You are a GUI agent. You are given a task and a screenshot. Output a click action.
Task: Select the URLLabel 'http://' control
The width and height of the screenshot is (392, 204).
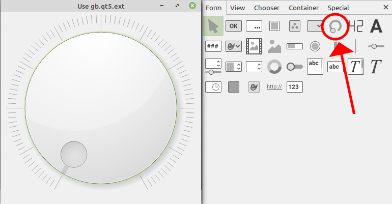(x=274, y=86)
